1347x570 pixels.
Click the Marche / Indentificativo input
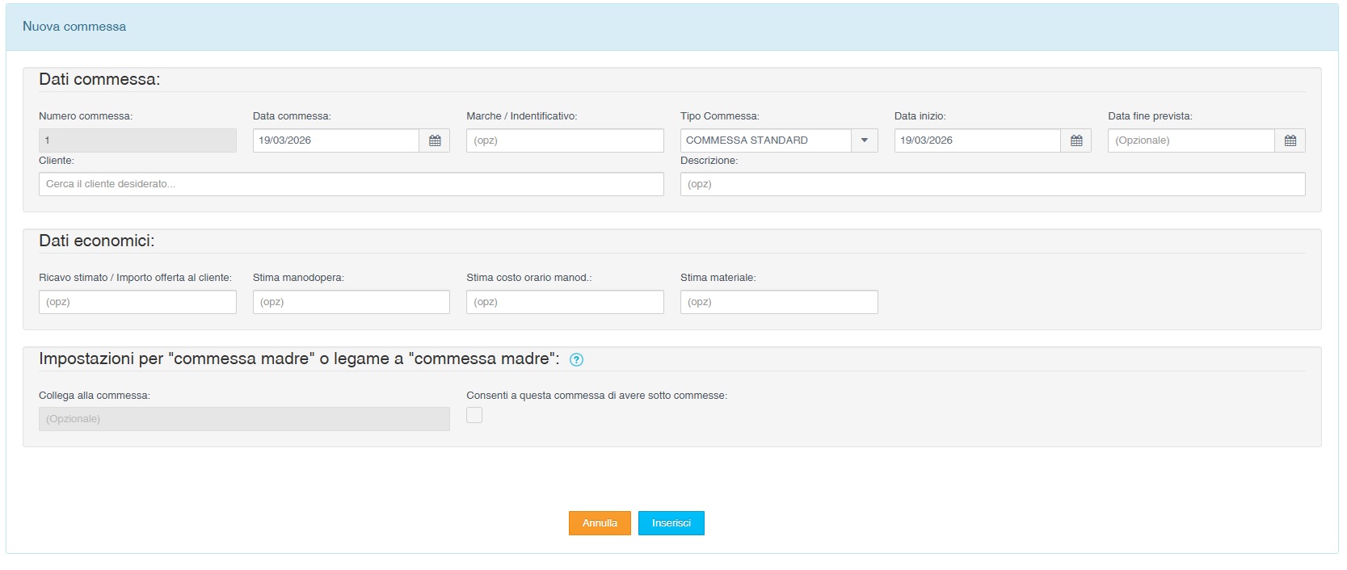coord(565,140)
